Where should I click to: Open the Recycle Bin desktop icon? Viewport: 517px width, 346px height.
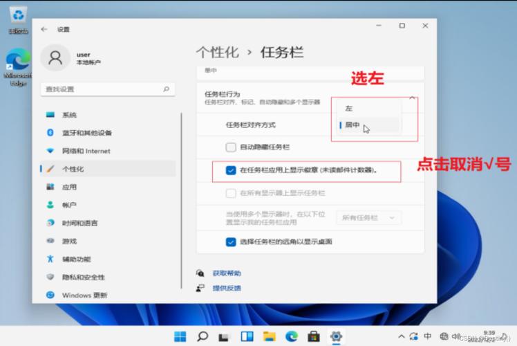click(18, 21)
